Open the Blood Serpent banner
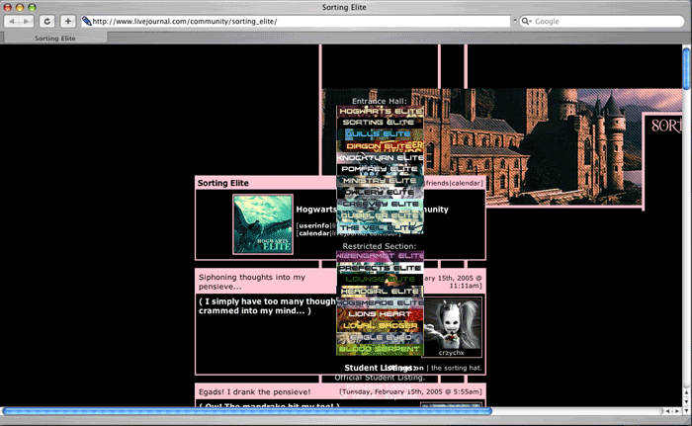The width and height of the screenshot is (692, 426). [x=381, y=349]
